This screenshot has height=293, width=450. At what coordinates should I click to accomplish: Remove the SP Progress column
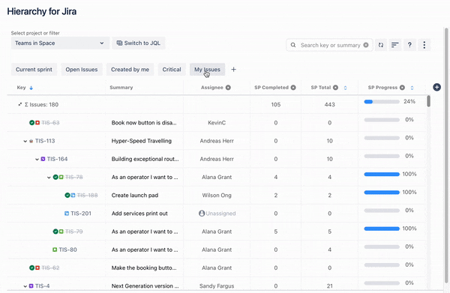(x=402, y=88)
